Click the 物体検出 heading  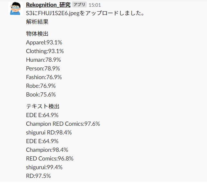pos(37,33)
